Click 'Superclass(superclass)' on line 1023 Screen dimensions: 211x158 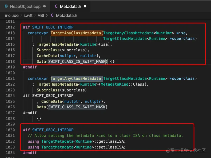coord(62,90)
